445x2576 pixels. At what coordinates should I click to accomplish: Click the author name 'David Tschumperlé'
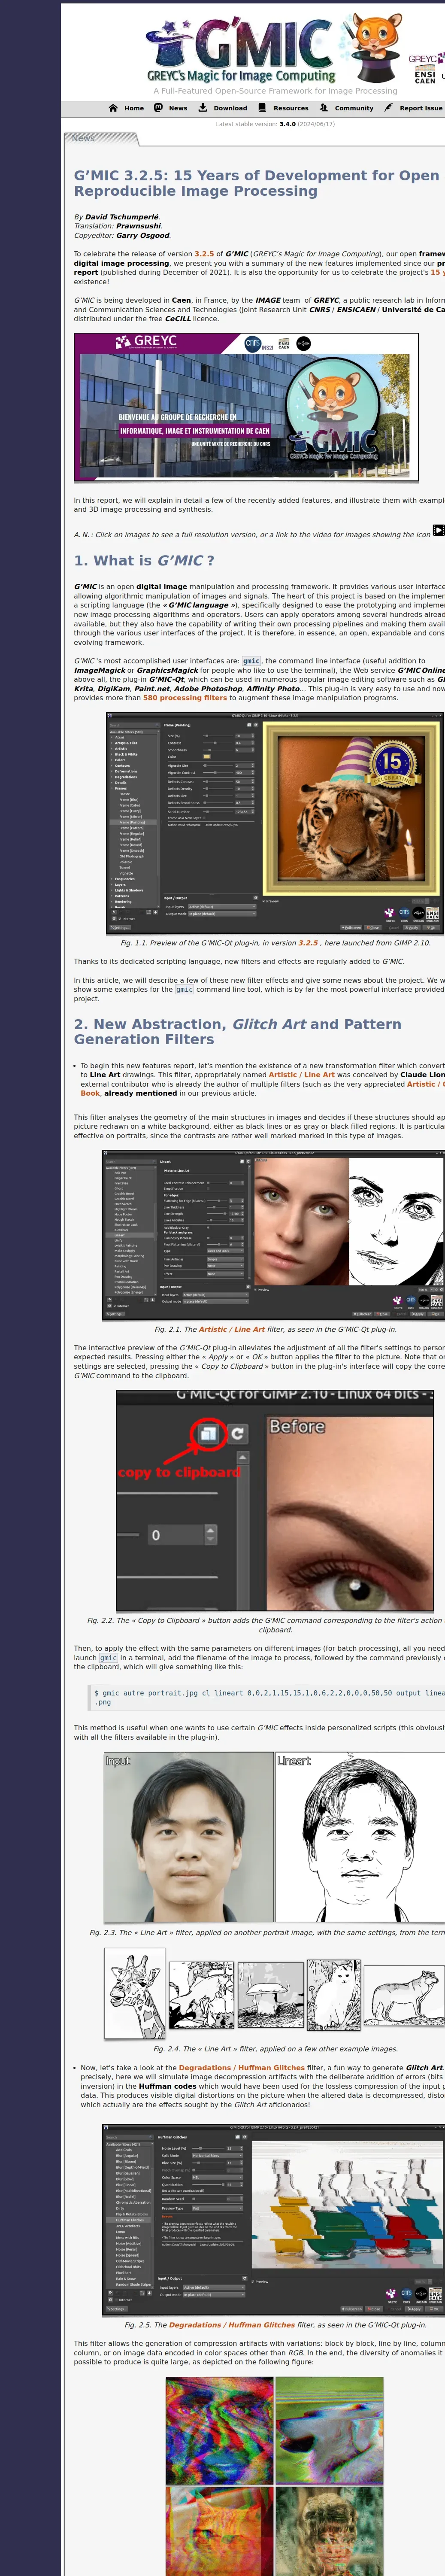coord(121,217)
